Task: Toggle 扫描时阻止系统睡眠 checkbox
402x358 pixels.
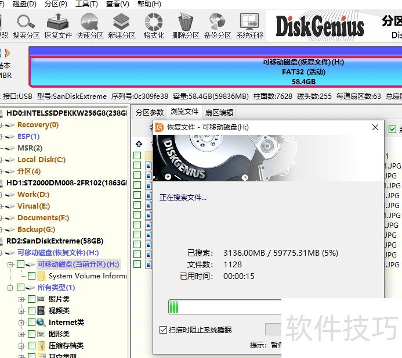Action: point(163,330)
